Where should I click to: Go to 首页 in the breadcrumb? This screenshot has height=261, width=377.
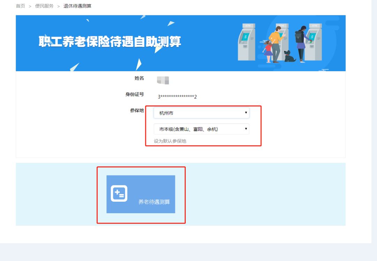(21, 6)
